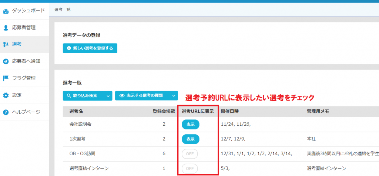Click the plus icon on new selection button
This screenshot has height=176, width=379.
point(69,48)
